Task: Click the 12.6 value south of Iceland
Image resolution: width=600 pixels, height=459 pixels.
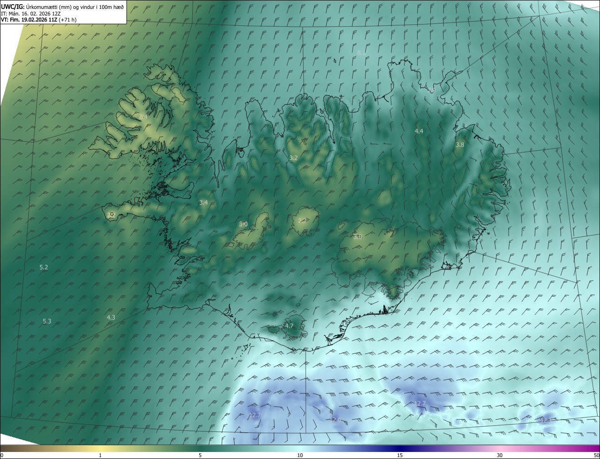Action: (x=336, y=420)
